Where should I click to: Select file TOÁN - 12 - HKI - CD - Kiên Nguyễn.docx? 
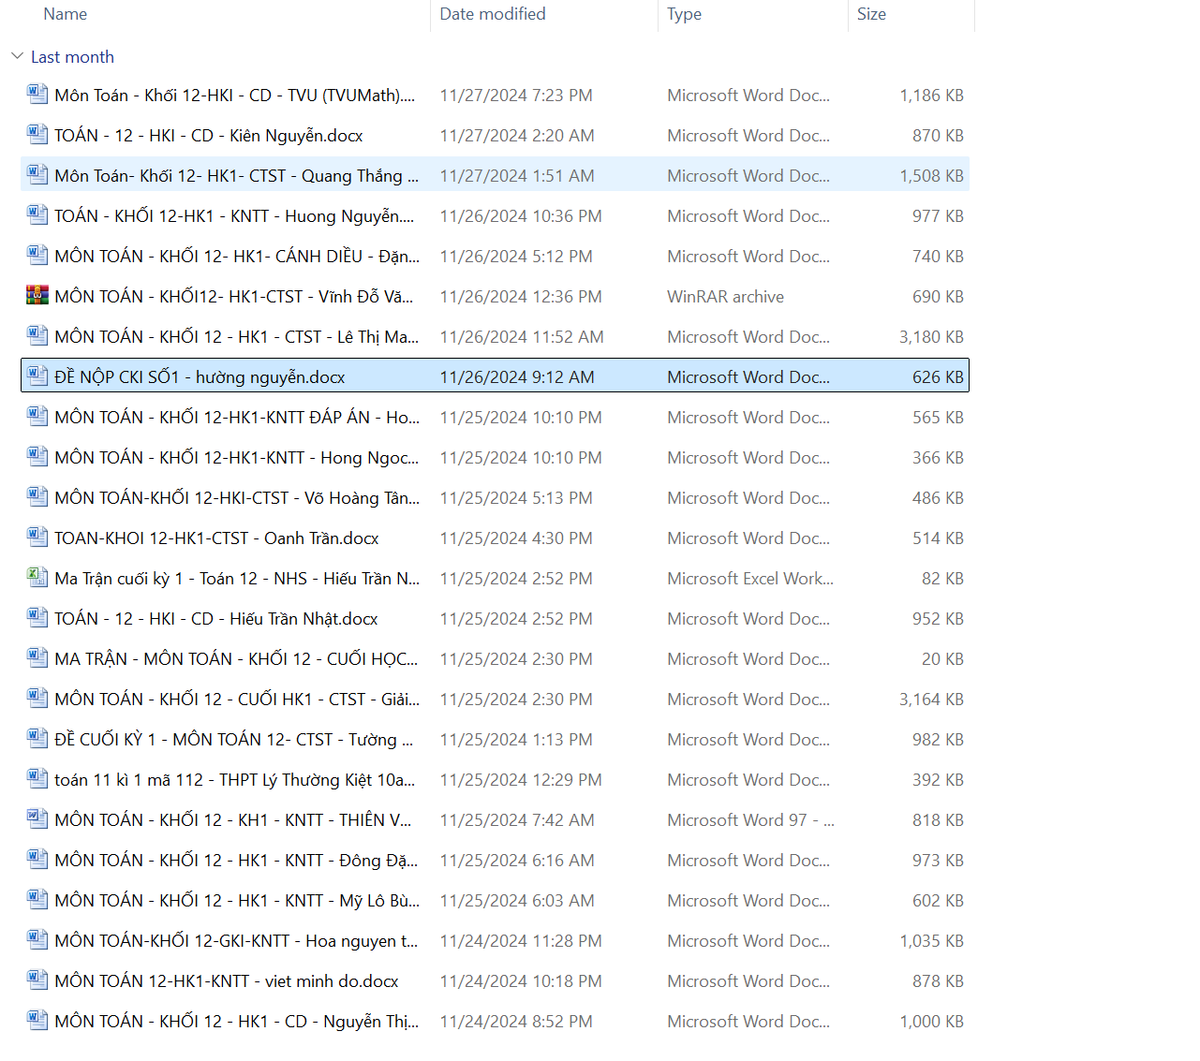(x=208, y=136)
